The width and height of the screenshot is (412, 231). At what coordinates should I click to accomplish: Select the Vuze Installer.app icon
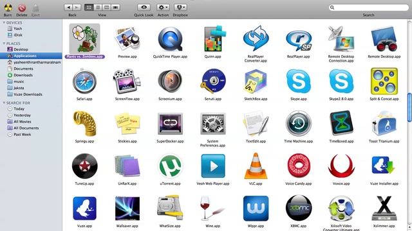[384, 166]
